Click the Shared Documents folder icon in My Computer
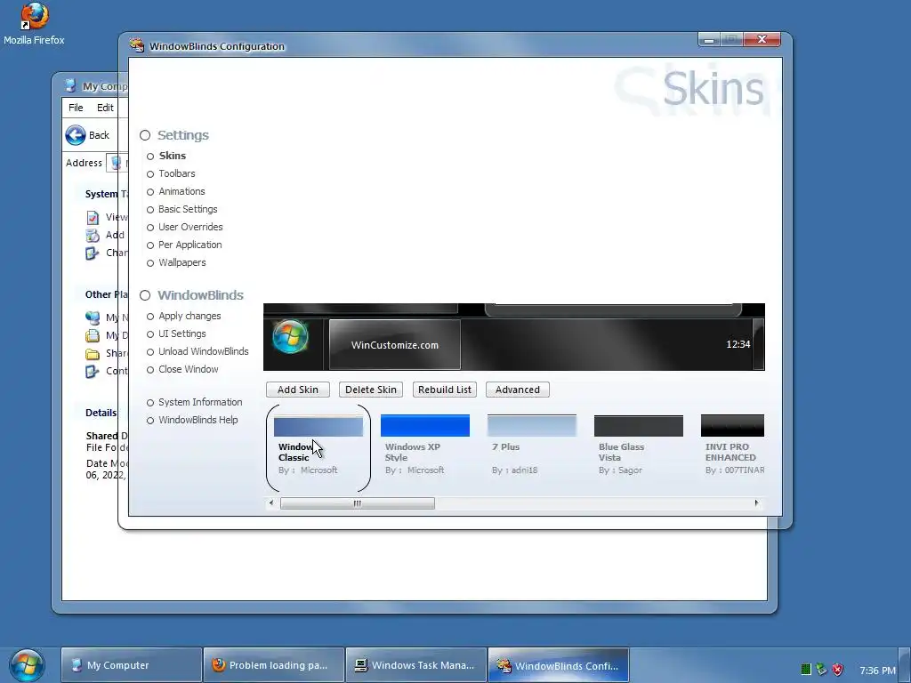Screen dimensions: 911x683 93,354
